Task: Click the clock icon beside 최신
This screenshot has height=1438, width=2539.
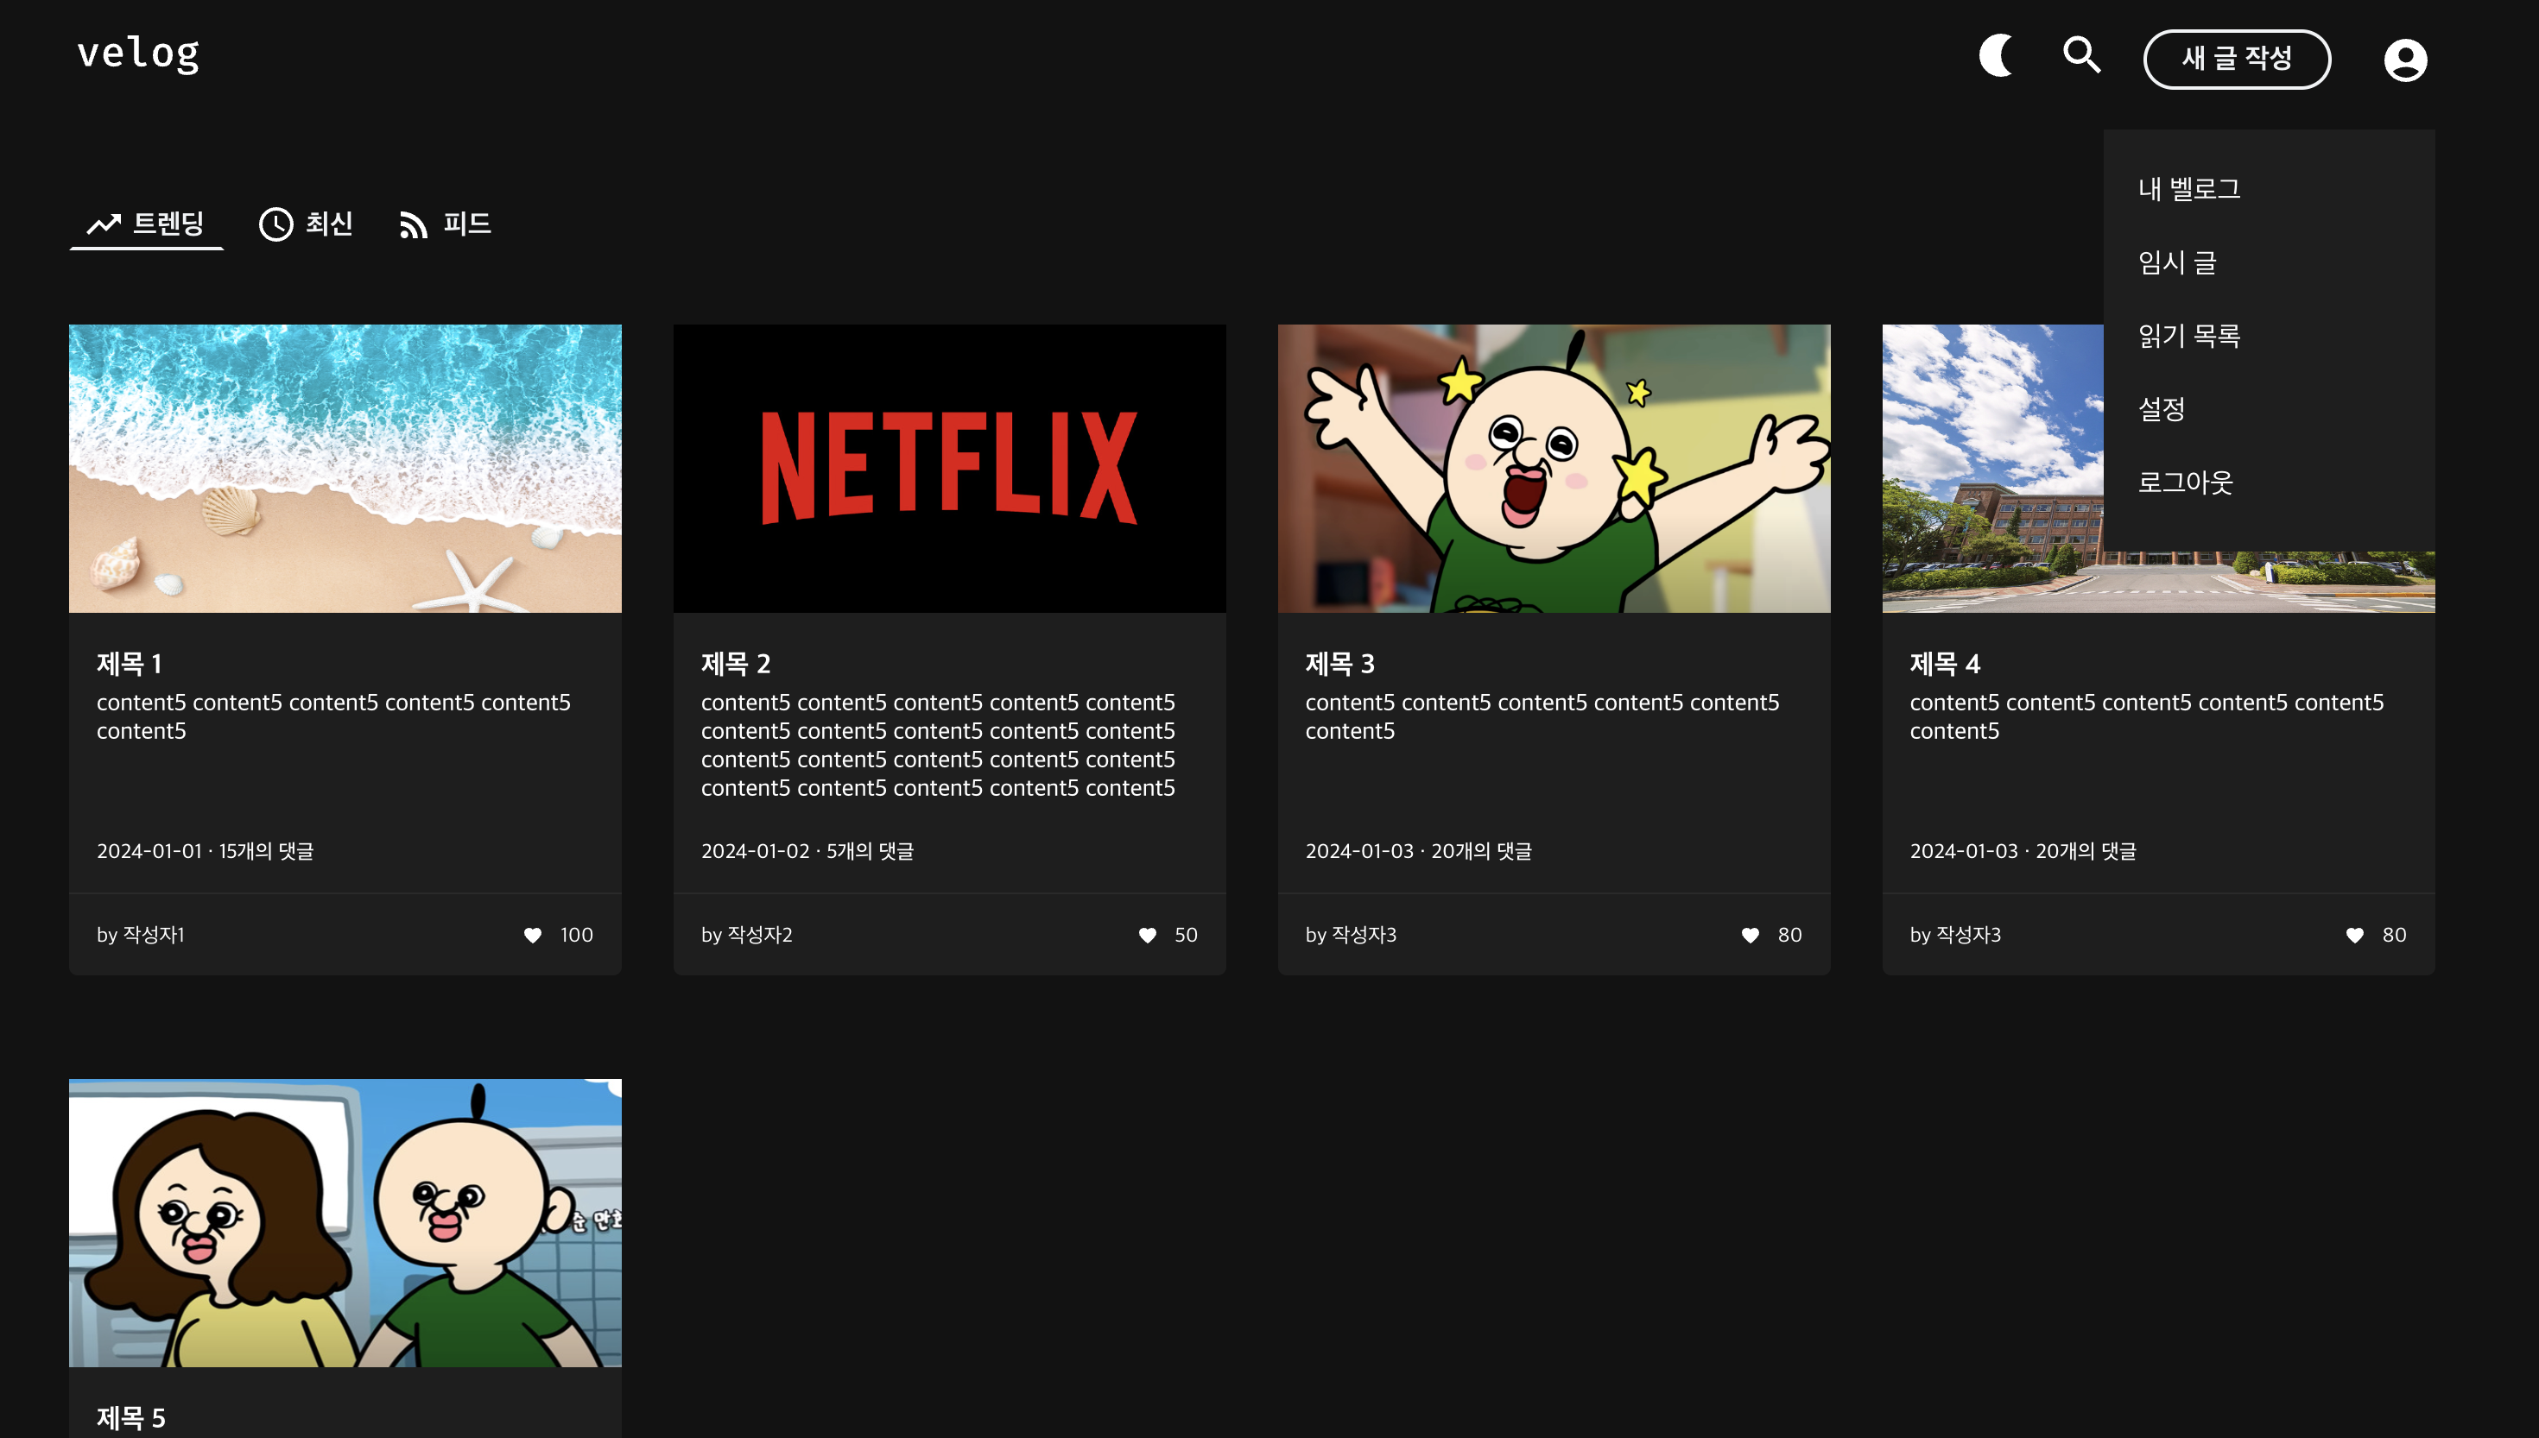Action: tap(275, 224)
